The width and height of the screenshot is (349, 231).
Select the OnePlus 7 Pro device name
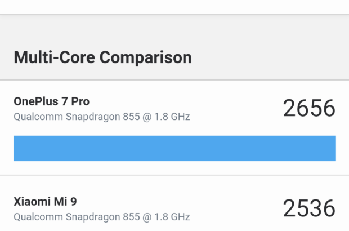(51, 101)
